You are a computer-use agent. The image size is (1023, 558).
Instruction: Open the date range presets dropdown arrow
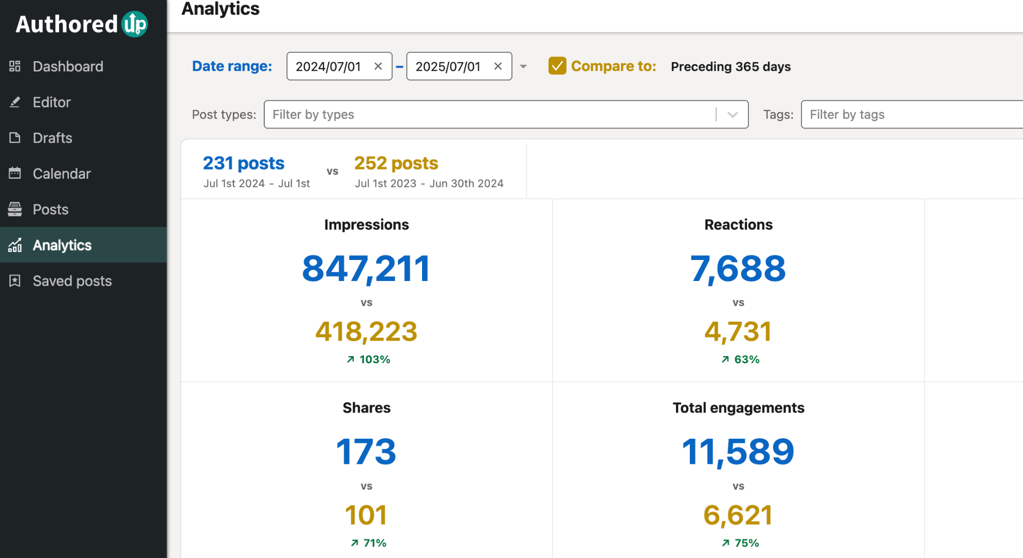click(x=523, y=66)
